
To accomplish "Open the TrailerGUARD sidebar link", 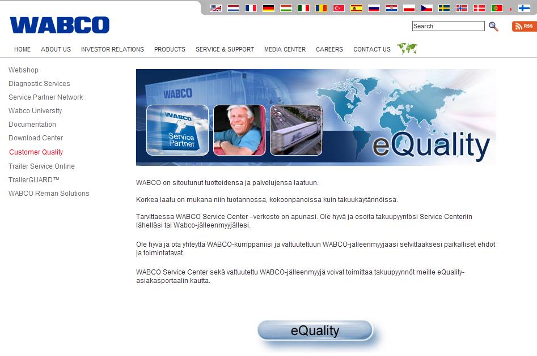I will coord(34,180).
